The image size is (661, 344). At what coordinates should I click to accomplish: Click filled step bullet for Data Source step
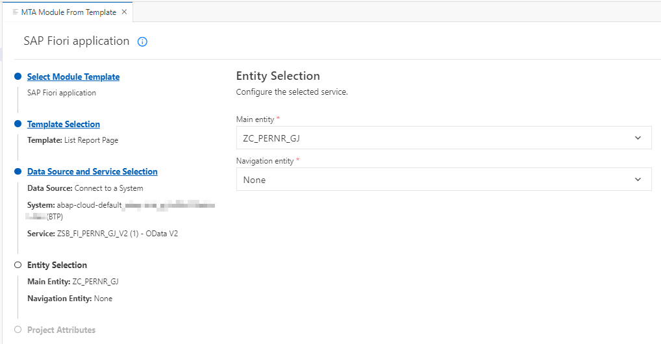(18, 171)
